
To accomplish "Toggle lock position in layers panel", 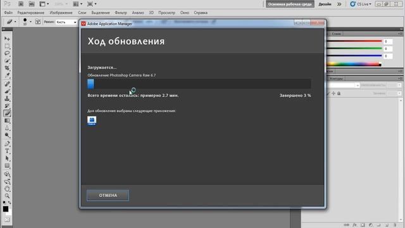I will (x=333, y=93).
